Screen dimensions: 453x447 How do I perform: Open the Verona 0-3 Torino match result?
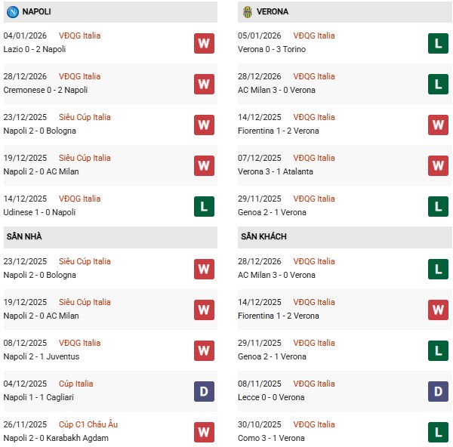(x=274, y=49)
